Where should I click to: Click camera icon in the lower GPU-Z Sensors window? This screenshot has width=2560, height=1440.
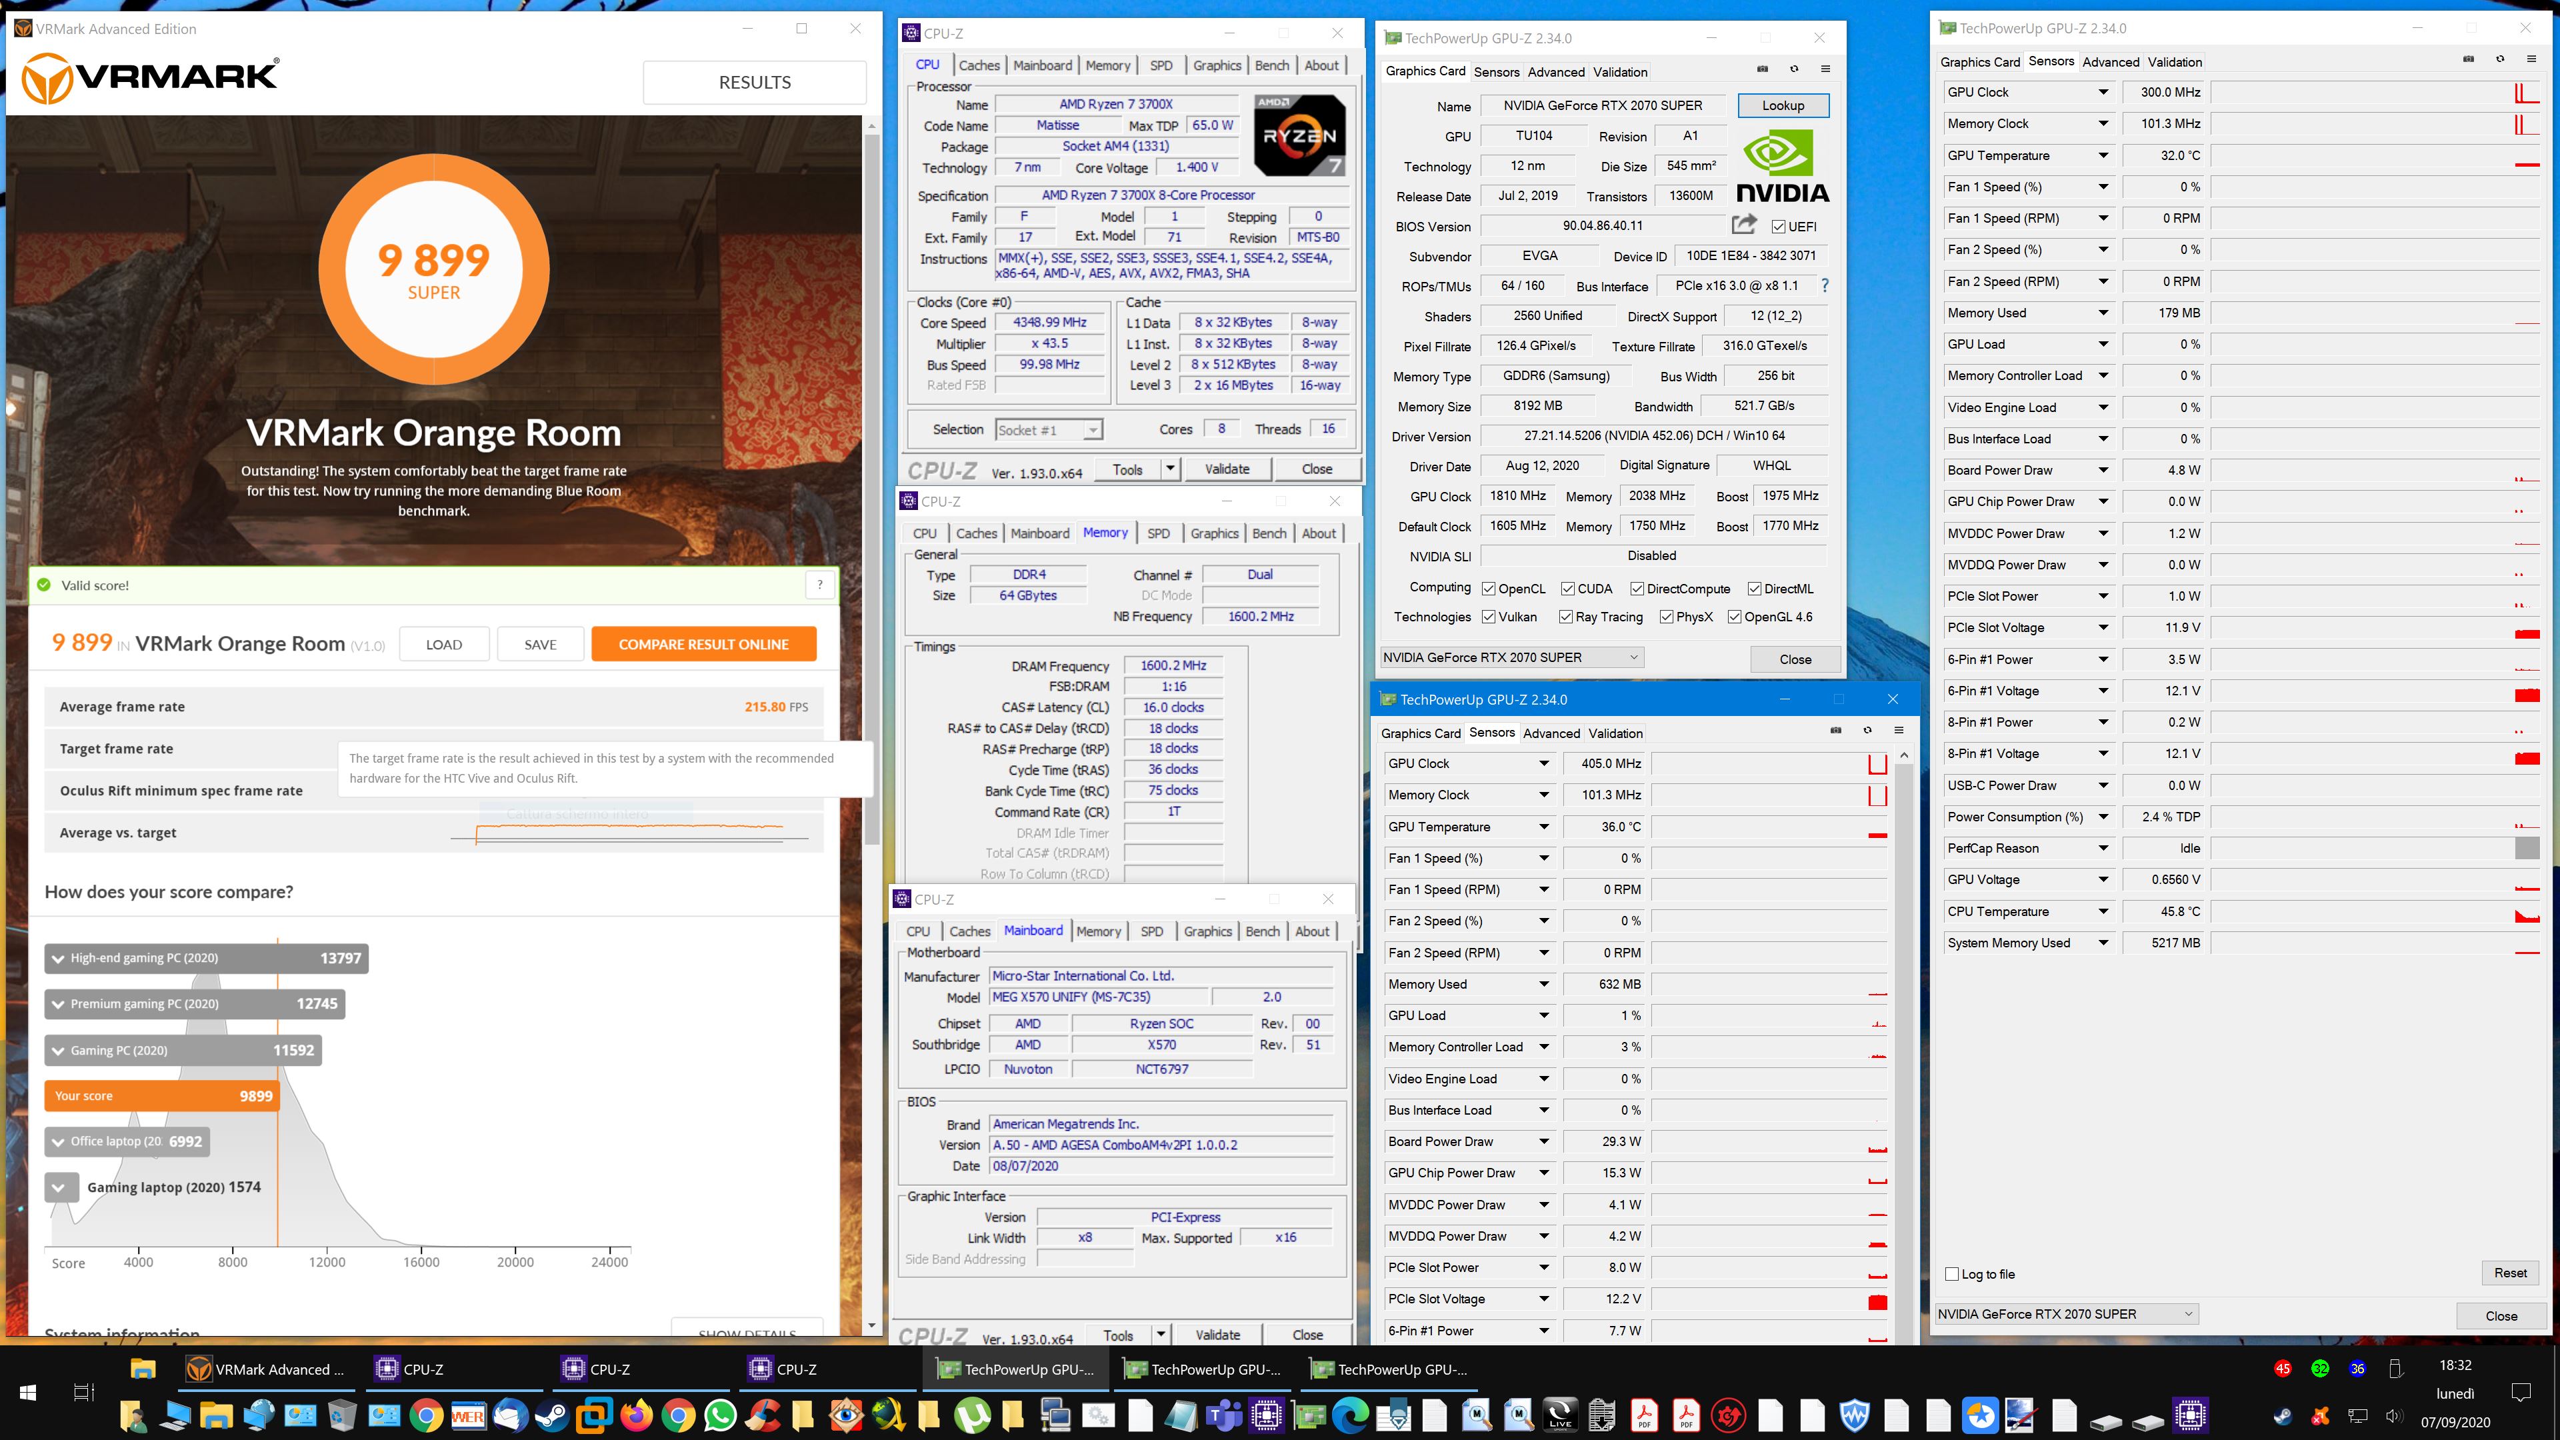1835,731
